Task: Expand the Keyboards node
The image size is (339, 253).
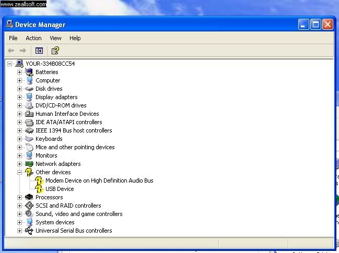Action: 19,139
